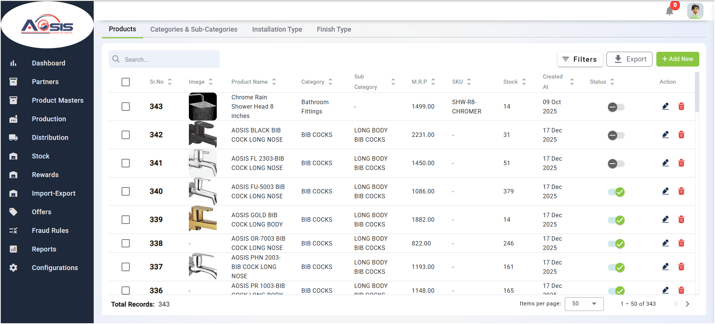Sort table by Sub Category column

click(393, 82)
